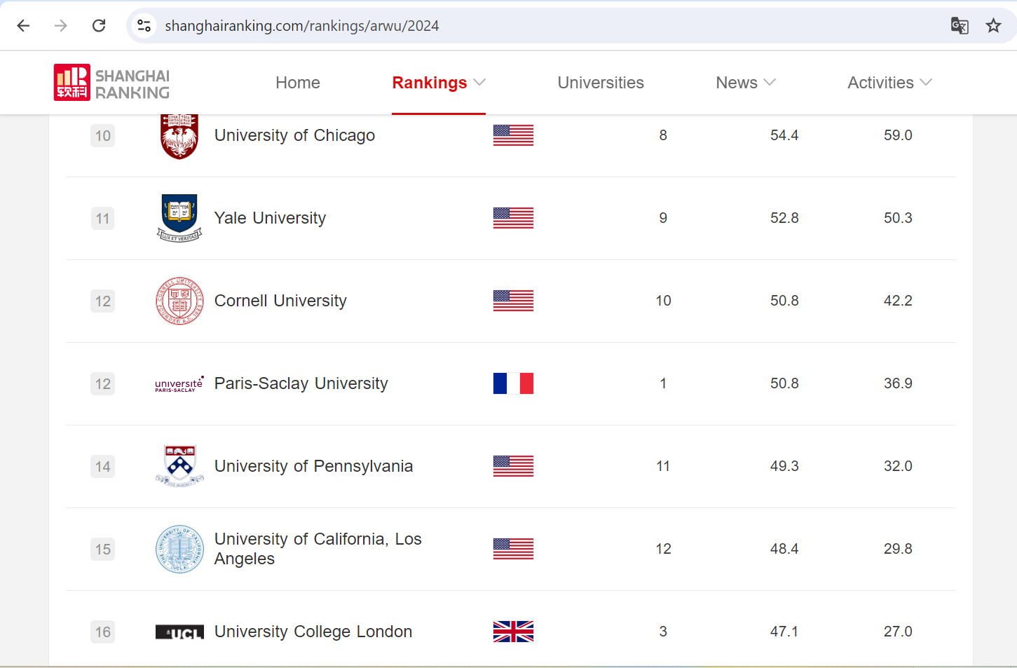Click the address bar URL field
Image resolution: width=1017 pixels, height=668 pixels.
coord(491,26)
